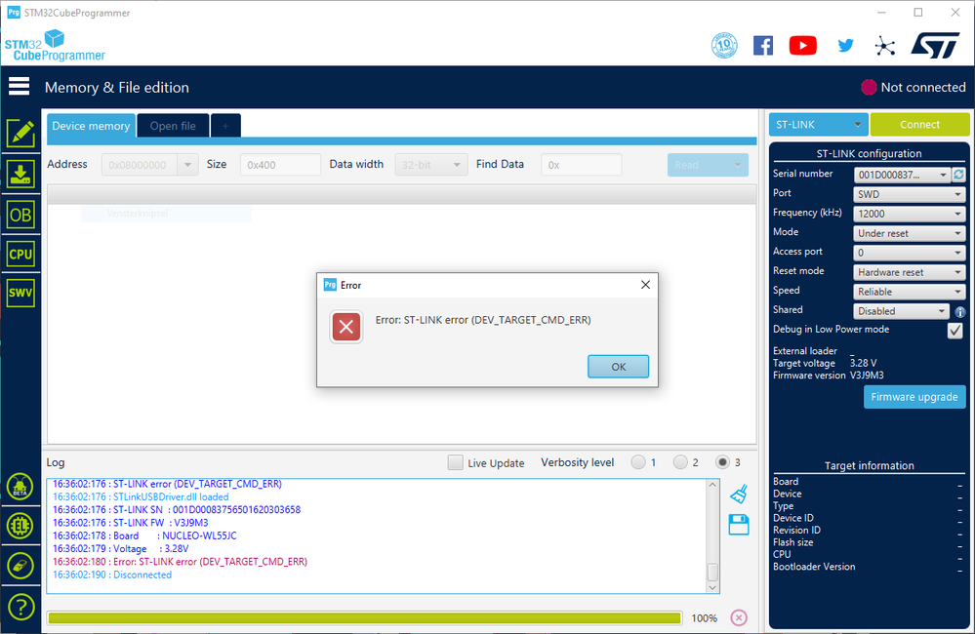Open the Serial number dropdown
This screenshot has height=634, width=975.
902,175
